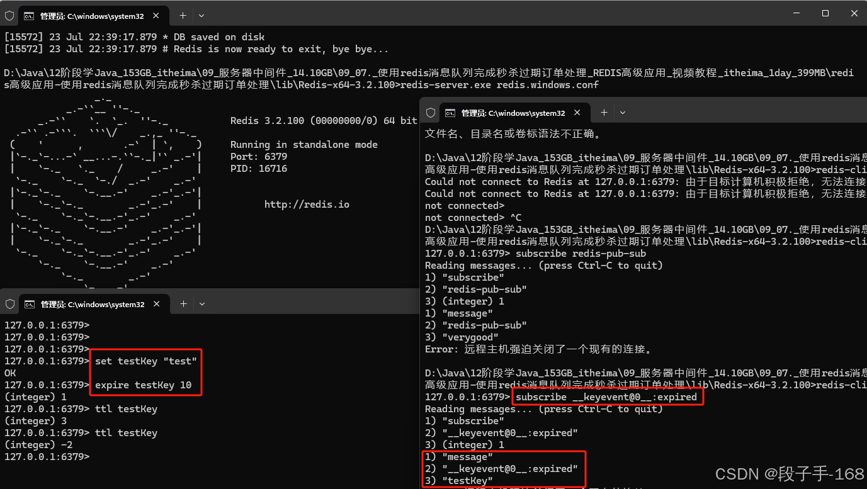
Task: Click 'subscribe __keyevent@0__:expired' command
Action: click(x=606, y=397)
